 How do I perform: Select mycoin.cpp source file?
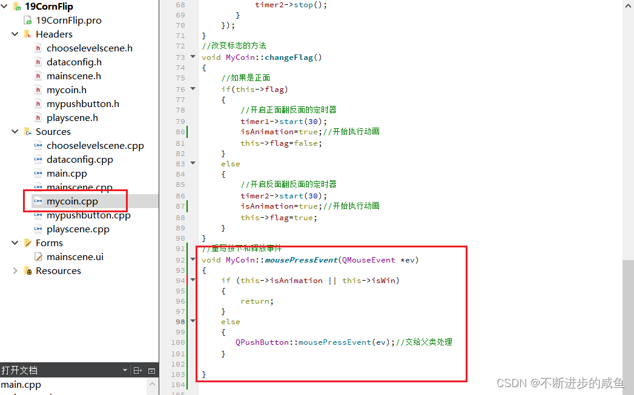[x=72, y=201]
